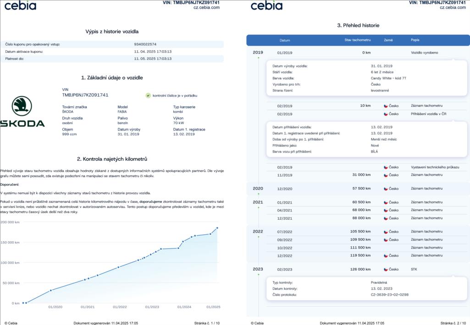Click the 109 500 km reading from 09/2022
The width and height of the screenshot is (470, 325).
360,239
